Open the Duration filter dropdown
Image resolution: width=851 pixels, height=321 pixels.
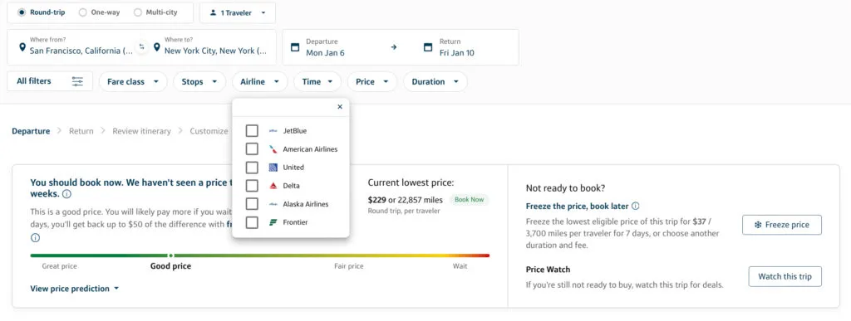435,82
